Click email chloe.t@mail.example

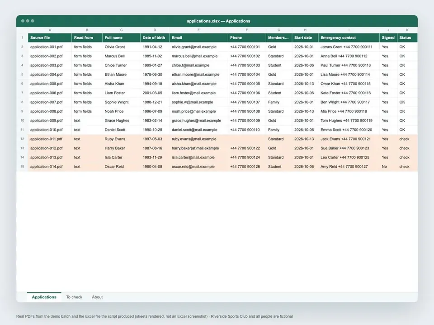tap(199, 65)
